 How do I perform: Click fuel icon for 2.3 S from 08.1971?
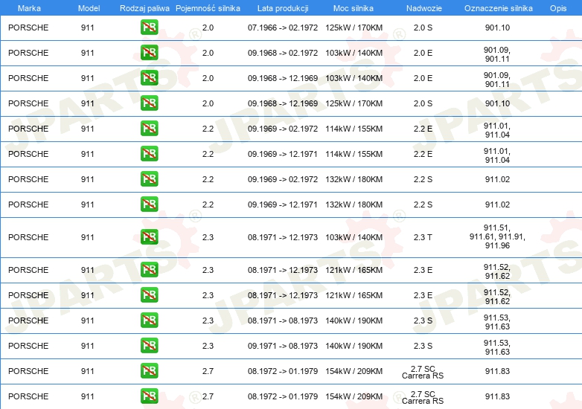[x=149, y=321]
